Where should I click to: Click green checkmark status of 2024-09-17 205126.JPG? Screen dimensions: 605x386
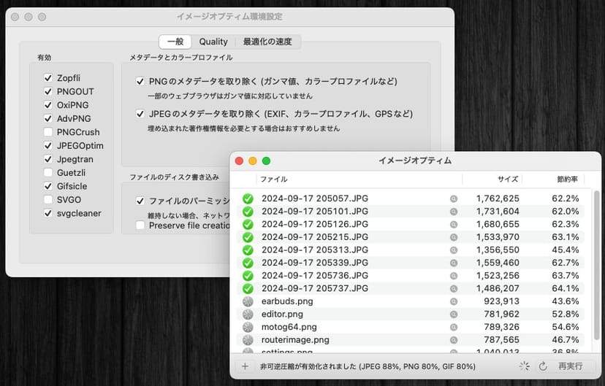(248, 224)
